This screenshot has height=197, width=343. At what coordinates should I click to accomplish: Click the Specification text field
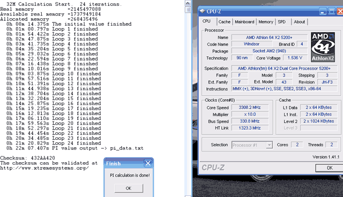pyautogui.click(x=284, y=69)
